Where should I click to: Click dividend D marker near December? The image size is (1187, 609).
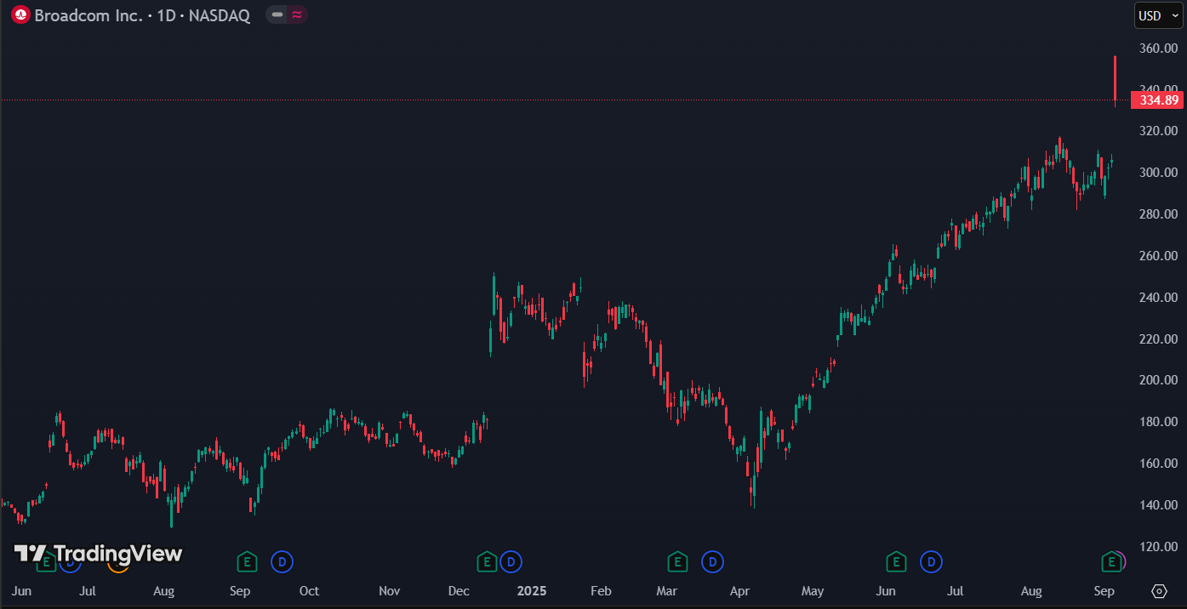pos(511,561)
